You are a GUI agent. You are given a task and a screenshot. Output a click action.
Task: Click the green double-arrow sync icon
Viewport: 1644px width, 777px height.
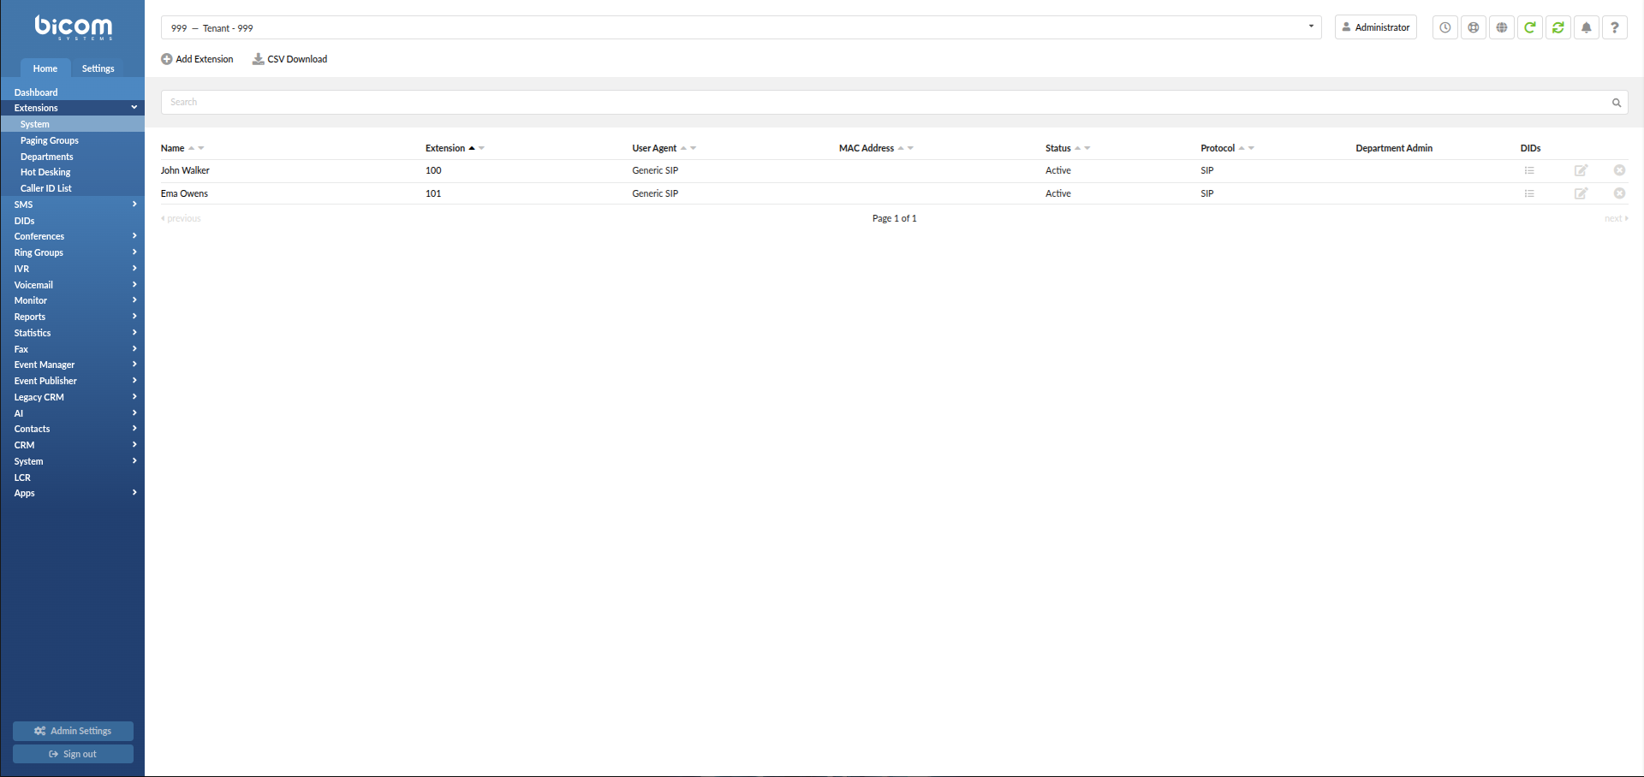(x=1558, y=27)
